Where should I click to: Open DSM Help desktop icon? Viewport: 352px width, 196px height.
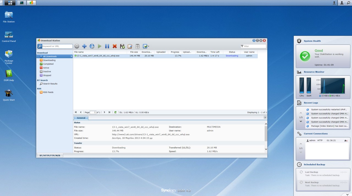[x=9, y=76]
